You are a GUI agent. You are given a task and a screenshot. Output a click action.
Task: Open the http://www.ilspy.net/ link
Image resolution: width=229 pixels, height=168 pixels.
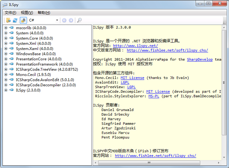point(135,45)
